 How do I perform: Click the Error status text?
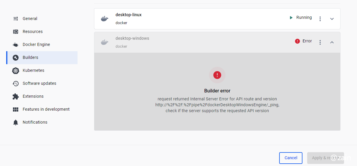tap(307, 41)
